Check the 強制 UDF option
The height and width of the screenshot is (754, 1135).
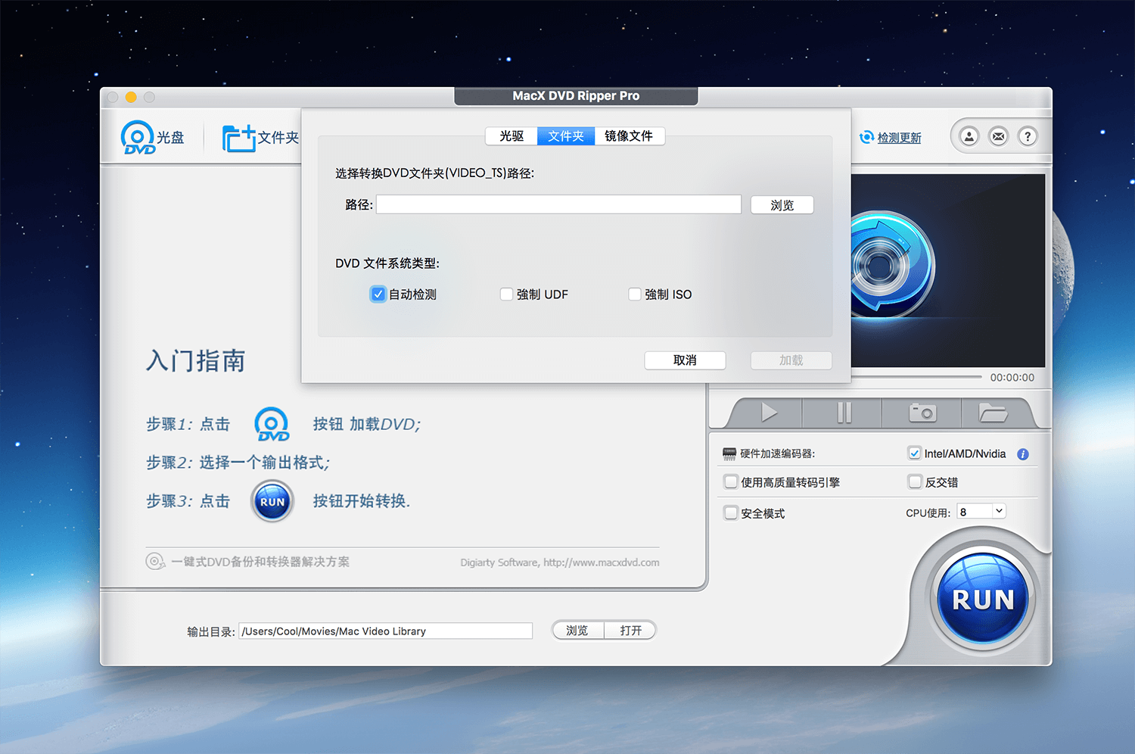pyautogui.click(x=506, y=294)
